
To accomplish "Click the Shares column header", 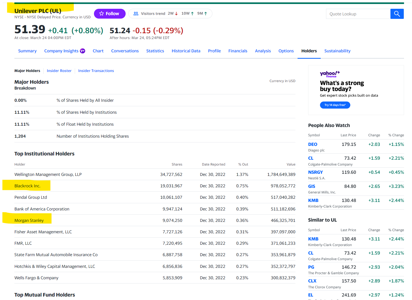I will (177, 164).
